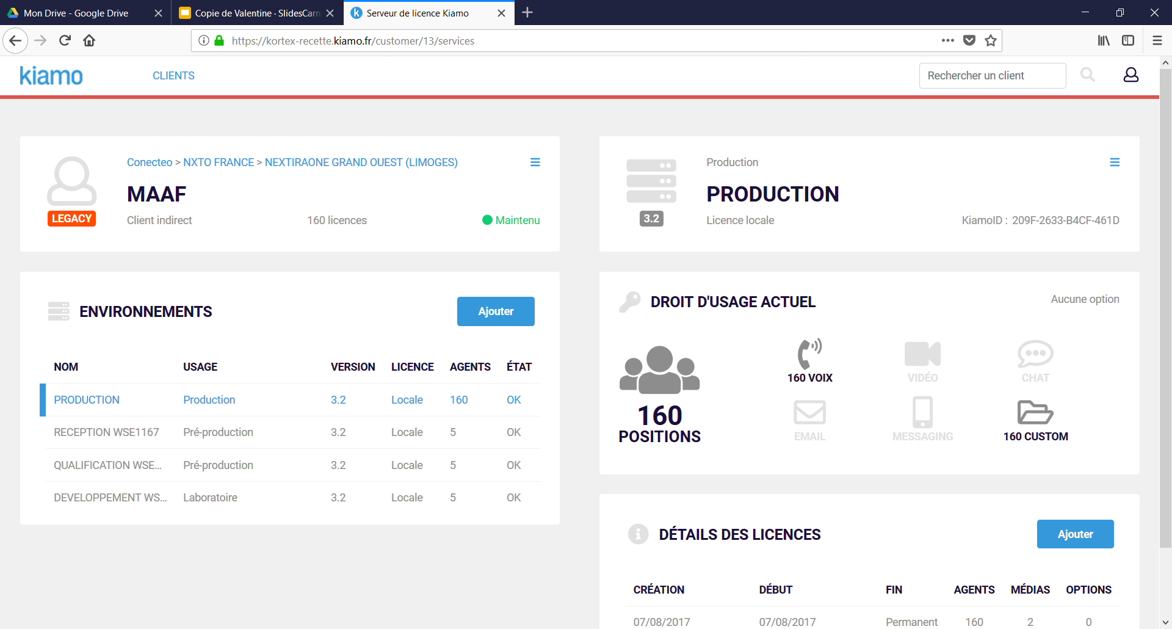Click Ajouter in Détails des licences
Viewport: 1172px width, 629px height.
[1074, 534]
